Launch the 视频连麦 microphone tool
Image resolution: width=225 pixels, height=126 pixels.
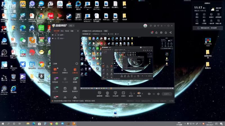[x=55, y=80]
